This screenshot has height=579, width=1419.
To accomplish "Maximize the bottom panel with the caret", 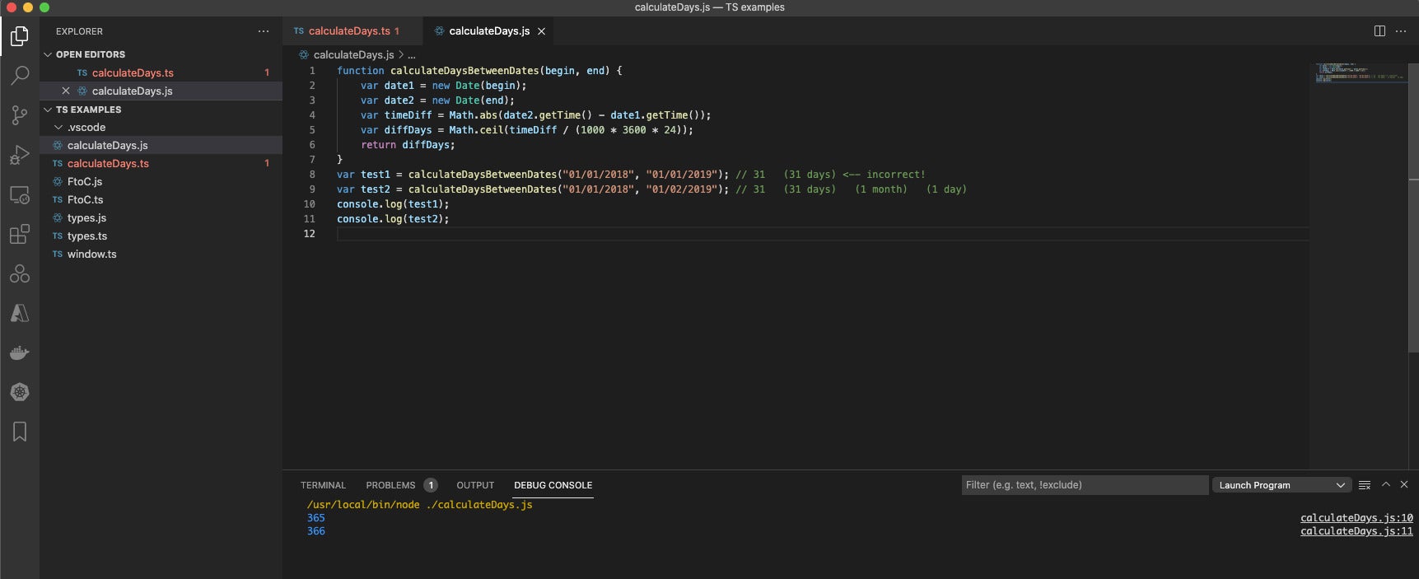I will (x=1386, y=484).
